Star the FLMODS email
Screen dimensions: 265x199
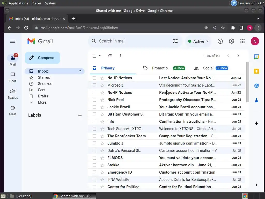(x=102, y=158)
